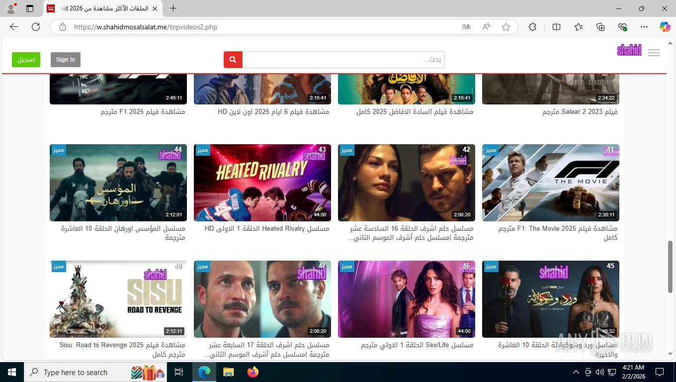The width and height of the screenshot is (676, 382).
Task: Activate Read aloud icon
Action: tap(486, 27)
